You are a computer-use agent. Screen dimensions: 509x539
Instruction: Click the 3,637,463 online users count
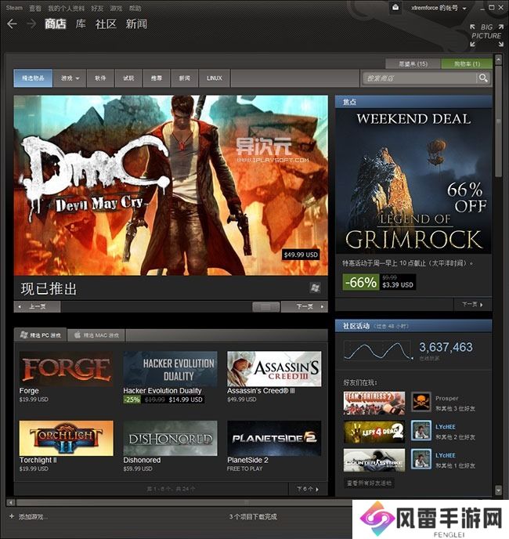(446, 347)
